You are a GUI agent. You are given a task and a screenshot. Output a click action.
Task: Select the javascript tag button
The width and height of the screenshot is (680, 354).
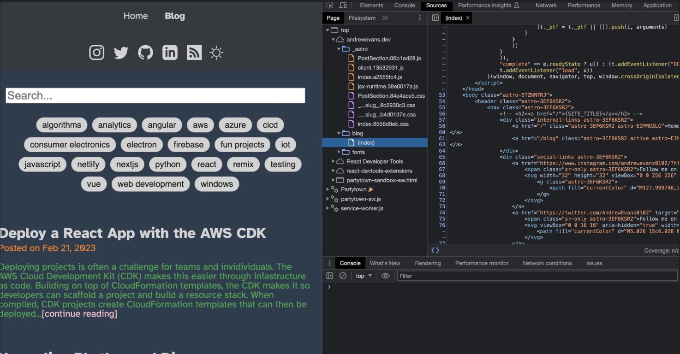pyautogui.click(x=42, y=165)
